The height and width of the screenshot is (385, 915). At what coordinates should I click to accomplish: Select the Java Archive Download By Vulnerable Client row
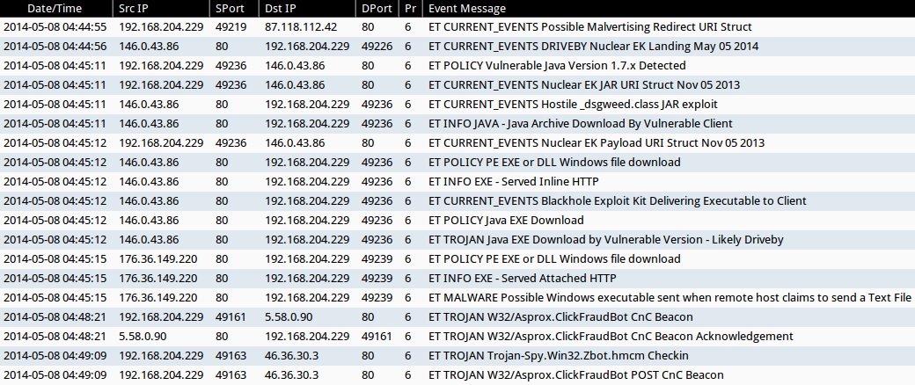(580, 124)
